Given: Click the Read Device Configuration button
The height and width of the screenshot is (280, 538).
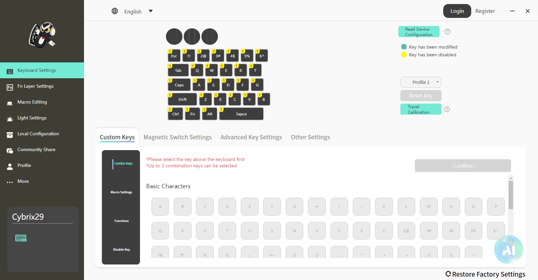Looking at the screenshot, I should click(419, 32).
